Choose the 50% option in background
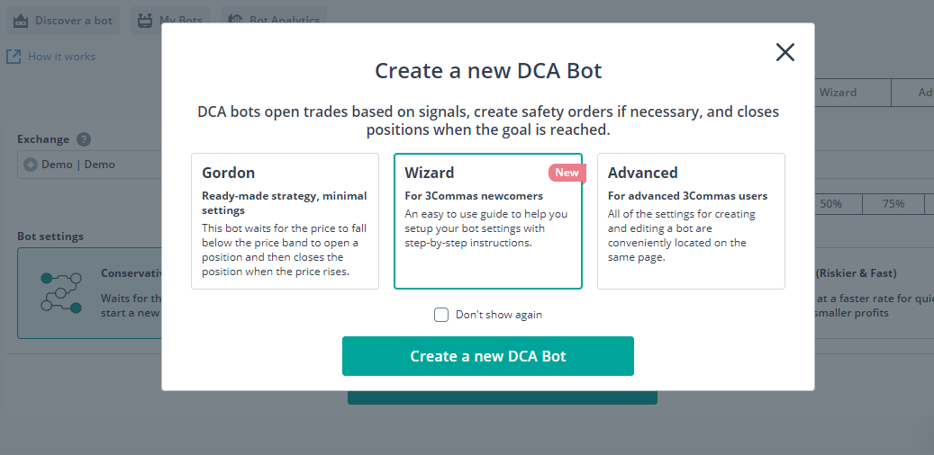 click(x=831, y=204)
